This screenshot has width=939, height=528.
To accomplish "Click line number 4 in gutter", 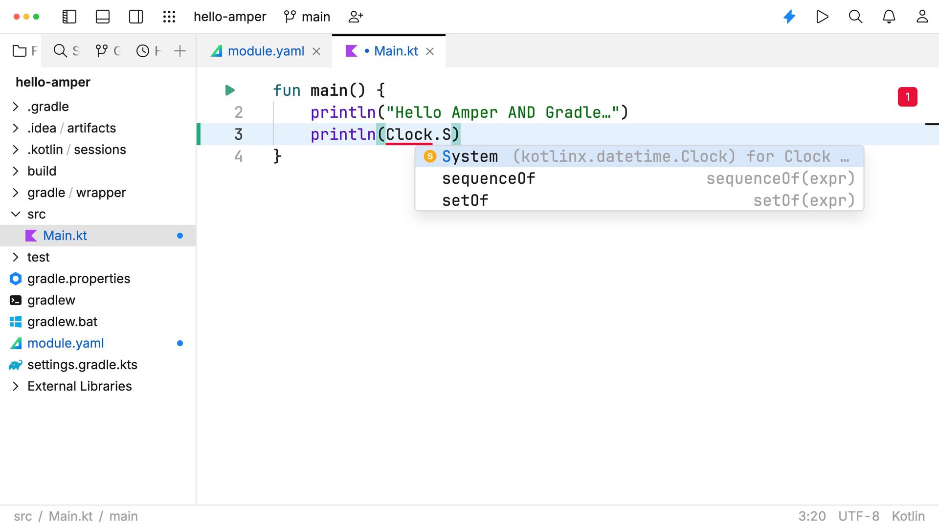I will click(x=239, y=156).
